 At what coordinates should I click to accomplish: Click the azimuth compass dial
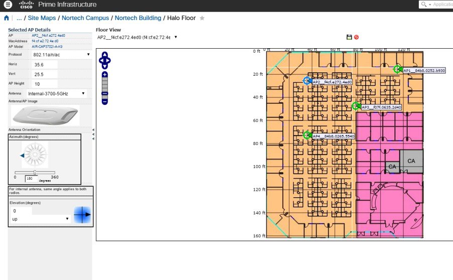[35, 155]
